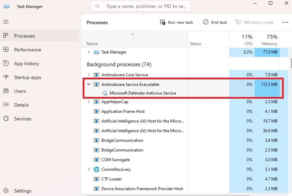292x196 pixels.
Task: Click the Antimalware Core Service icon
Action: pos(96,75)
